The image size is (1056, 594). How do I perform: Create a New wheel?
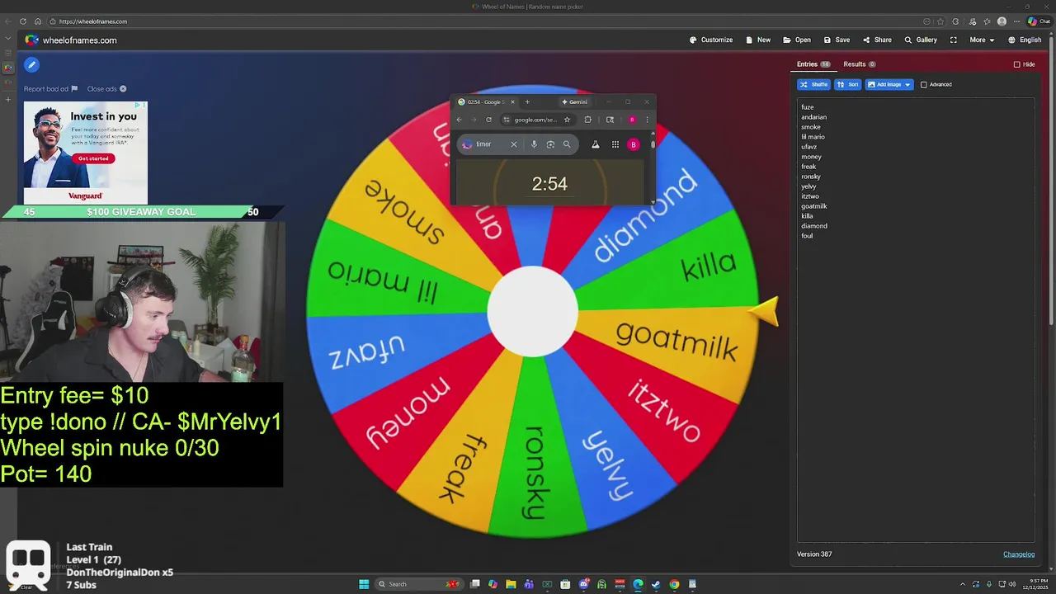pos(758,40)
